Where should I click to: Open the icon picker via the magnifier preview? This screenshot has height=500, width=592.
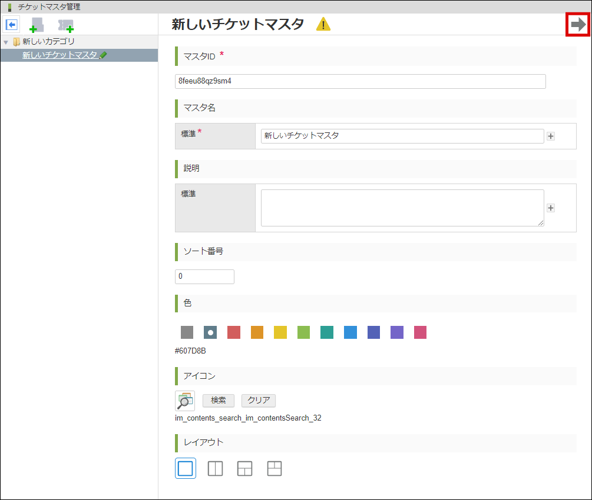click(x=184, y=401)
